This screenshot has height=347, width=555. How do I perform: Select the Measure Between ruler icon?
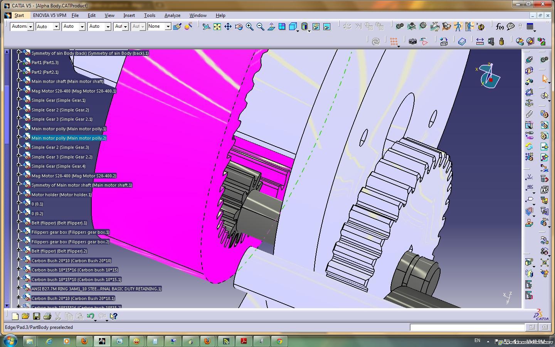click(x=480, y=41)
